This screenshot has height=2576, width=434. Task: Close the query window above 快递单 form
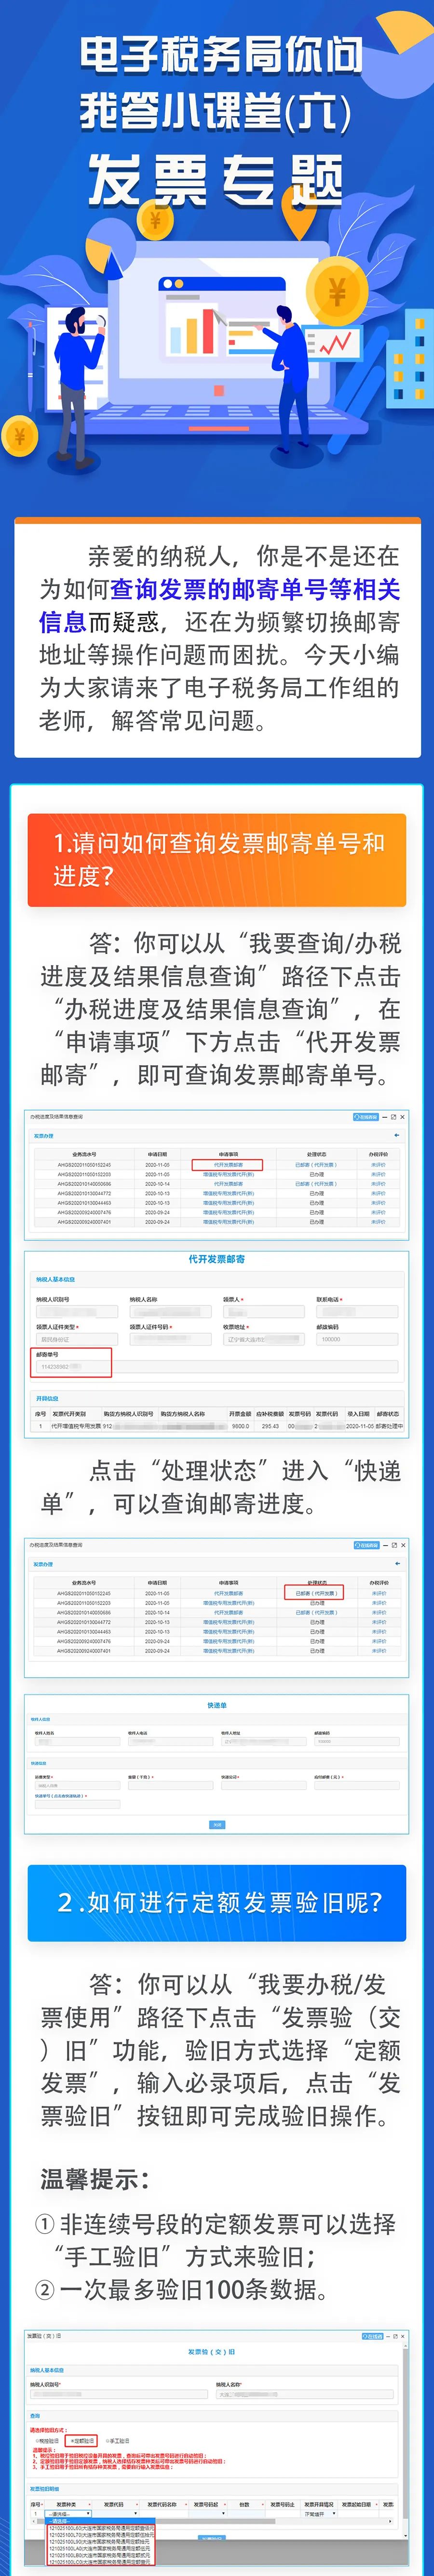(403, 1546)
